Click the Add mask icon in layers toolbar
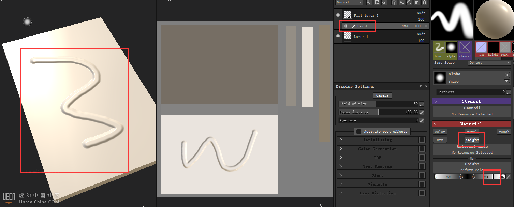The width and height of the screenshot is (514, 207). point(377,2)
